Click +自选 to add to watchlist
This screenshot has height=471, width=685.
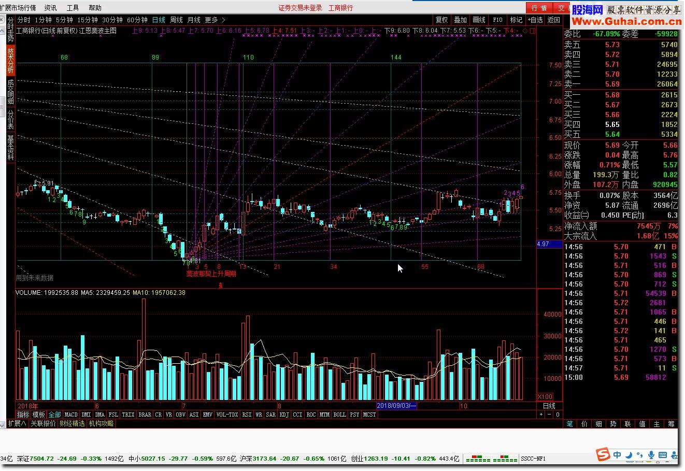coord(535,20)
